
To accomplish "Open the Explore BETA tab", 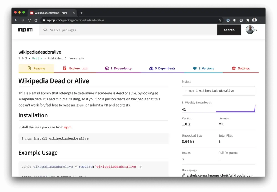I will (x=75, y=68).
